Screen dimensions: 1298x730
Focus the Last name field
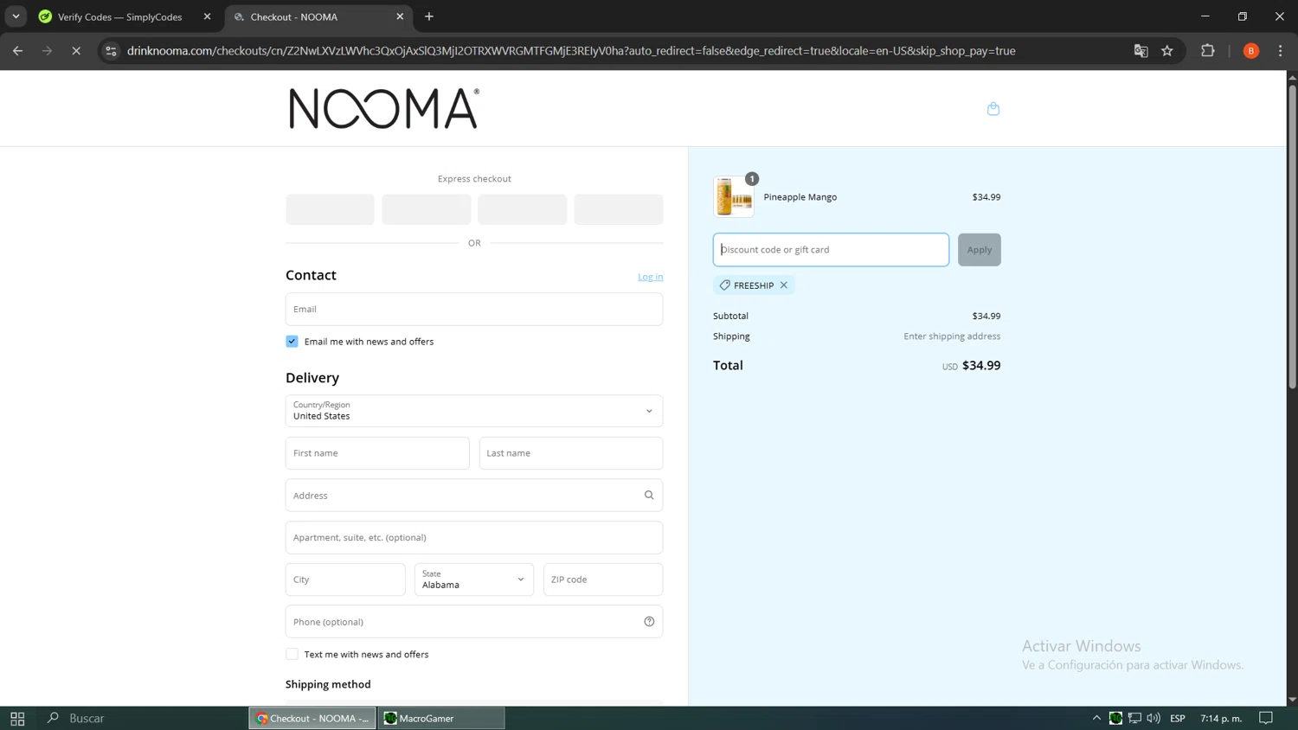571,453
